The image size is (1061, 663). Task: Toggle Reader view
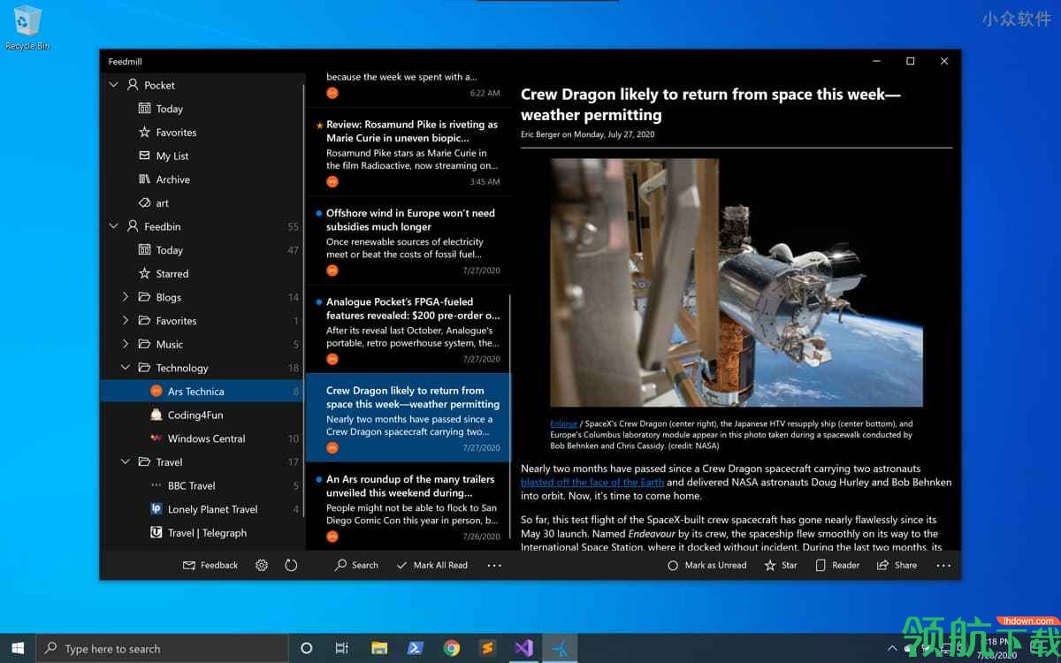(837, 565)
